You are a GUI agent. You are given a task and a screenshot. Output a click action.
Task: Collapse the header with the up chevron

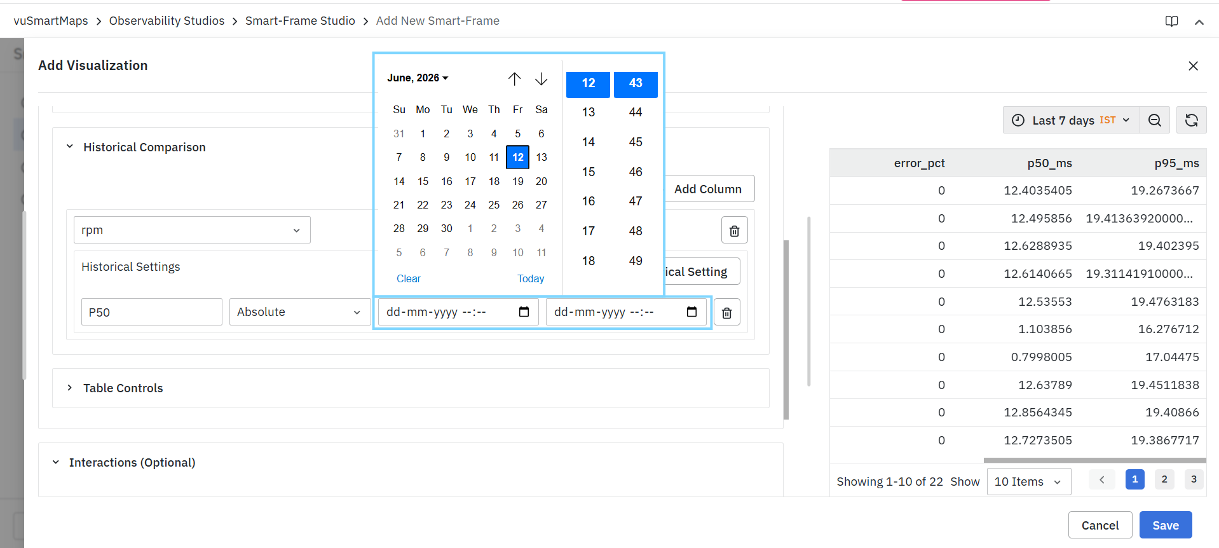[x=1199, y=22]
